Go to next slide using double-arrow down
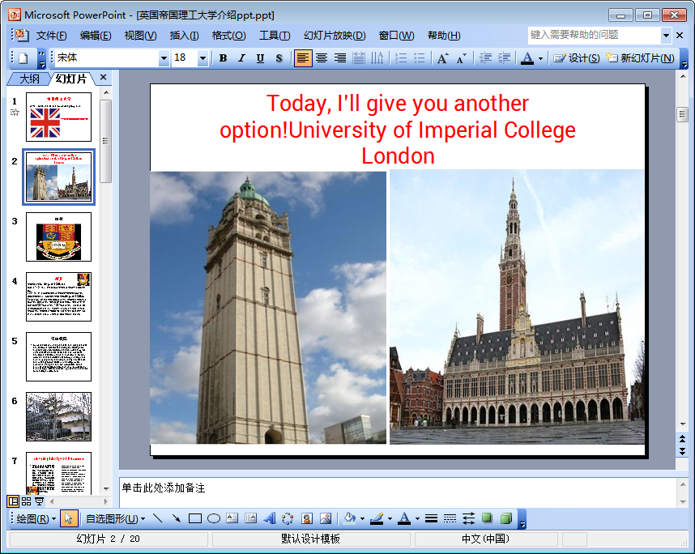 click(x=683, y=451)
